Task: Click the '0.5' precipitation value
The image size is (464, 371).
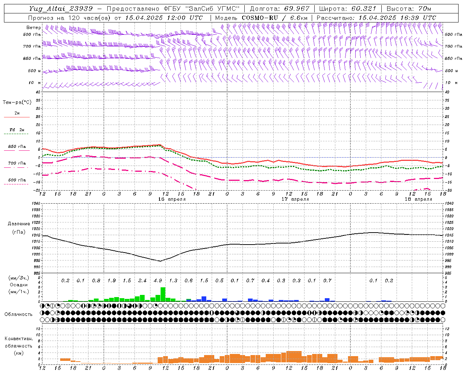Action: [219, 281]
